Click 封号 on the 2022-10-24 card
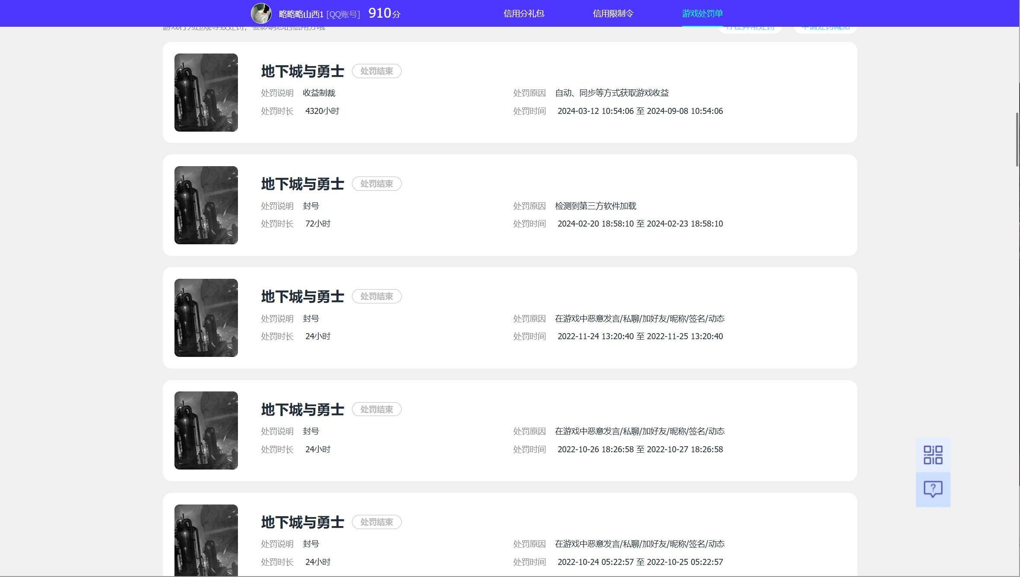Viewport: 1020px width, 577px height. click(x=311, y=544)
